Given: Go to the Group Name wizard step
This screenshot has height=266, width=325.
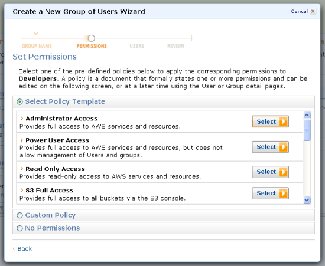Looking at the screenshot, I should tap(37, 46).
